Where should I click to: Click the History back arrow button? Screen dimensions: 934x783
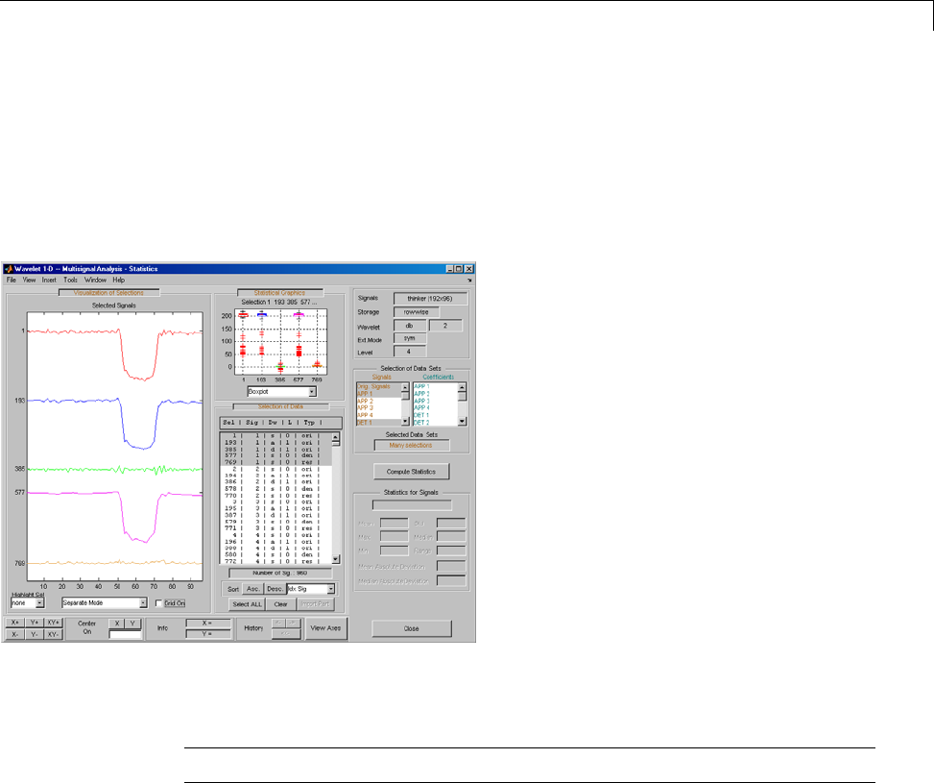(x=278, y=623)
